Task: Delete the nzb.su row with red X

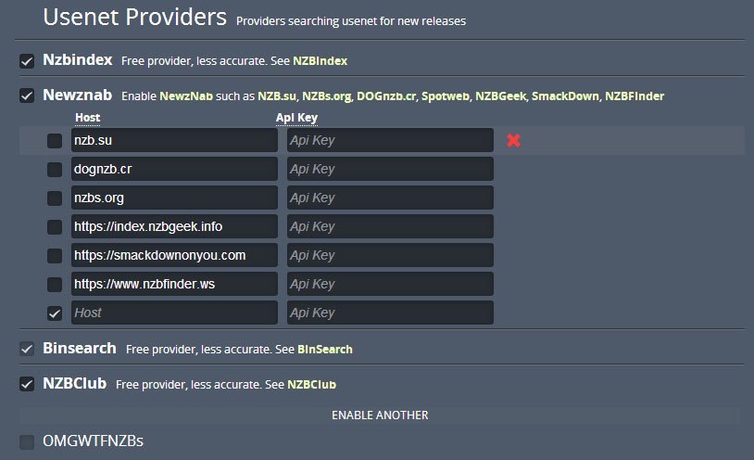Action: [513, 140]
